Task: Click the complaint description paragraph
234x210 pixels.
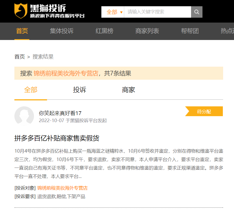Action: (x=119, y=164)
